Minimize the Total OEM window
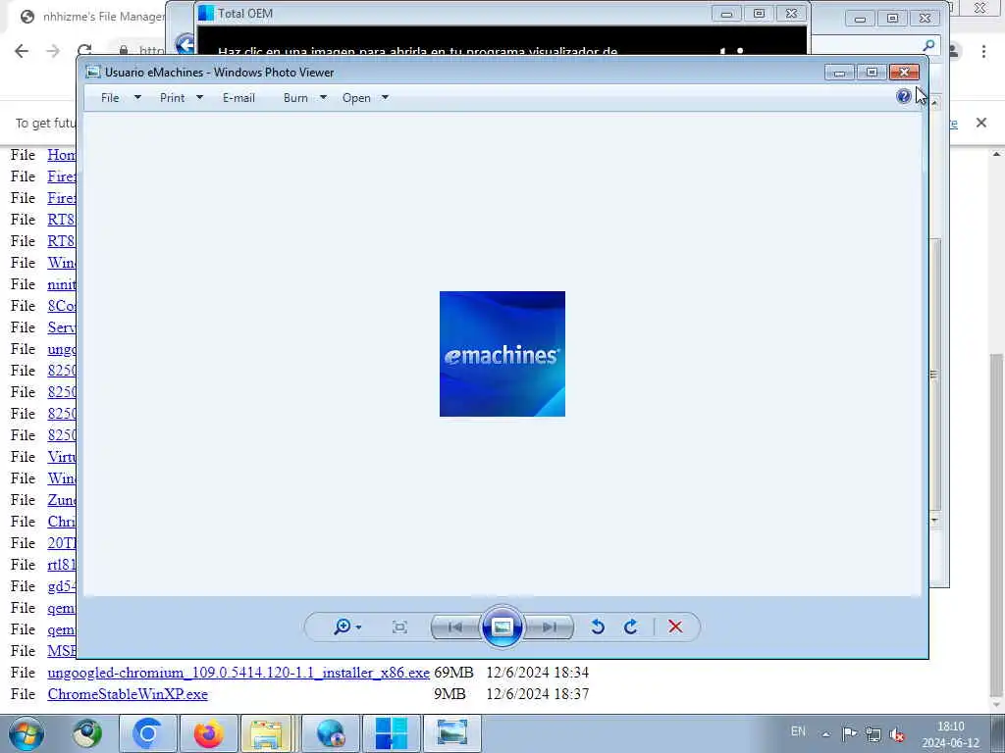1005x753 pixels. [x=726, y=14]
